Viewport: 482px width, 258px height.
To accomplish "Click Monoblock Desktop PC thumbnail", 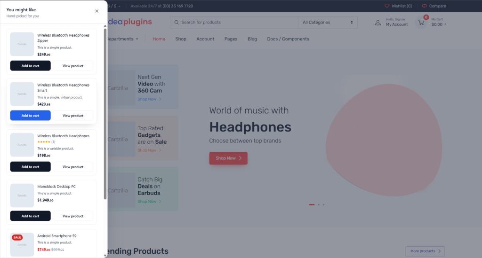I will tap(22, 195).
